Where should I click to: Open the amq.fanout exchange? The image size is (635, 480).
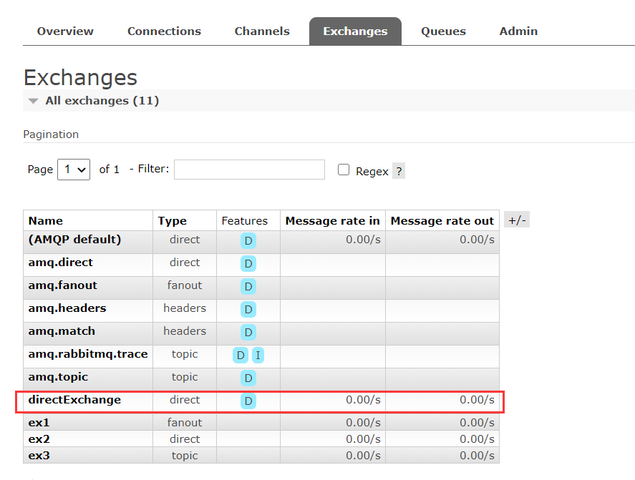(63, 285)
